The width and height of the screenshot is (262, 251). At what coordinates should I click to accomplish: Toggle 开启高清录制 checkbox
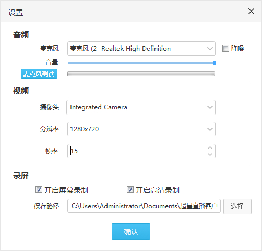[x=130, y=190]
